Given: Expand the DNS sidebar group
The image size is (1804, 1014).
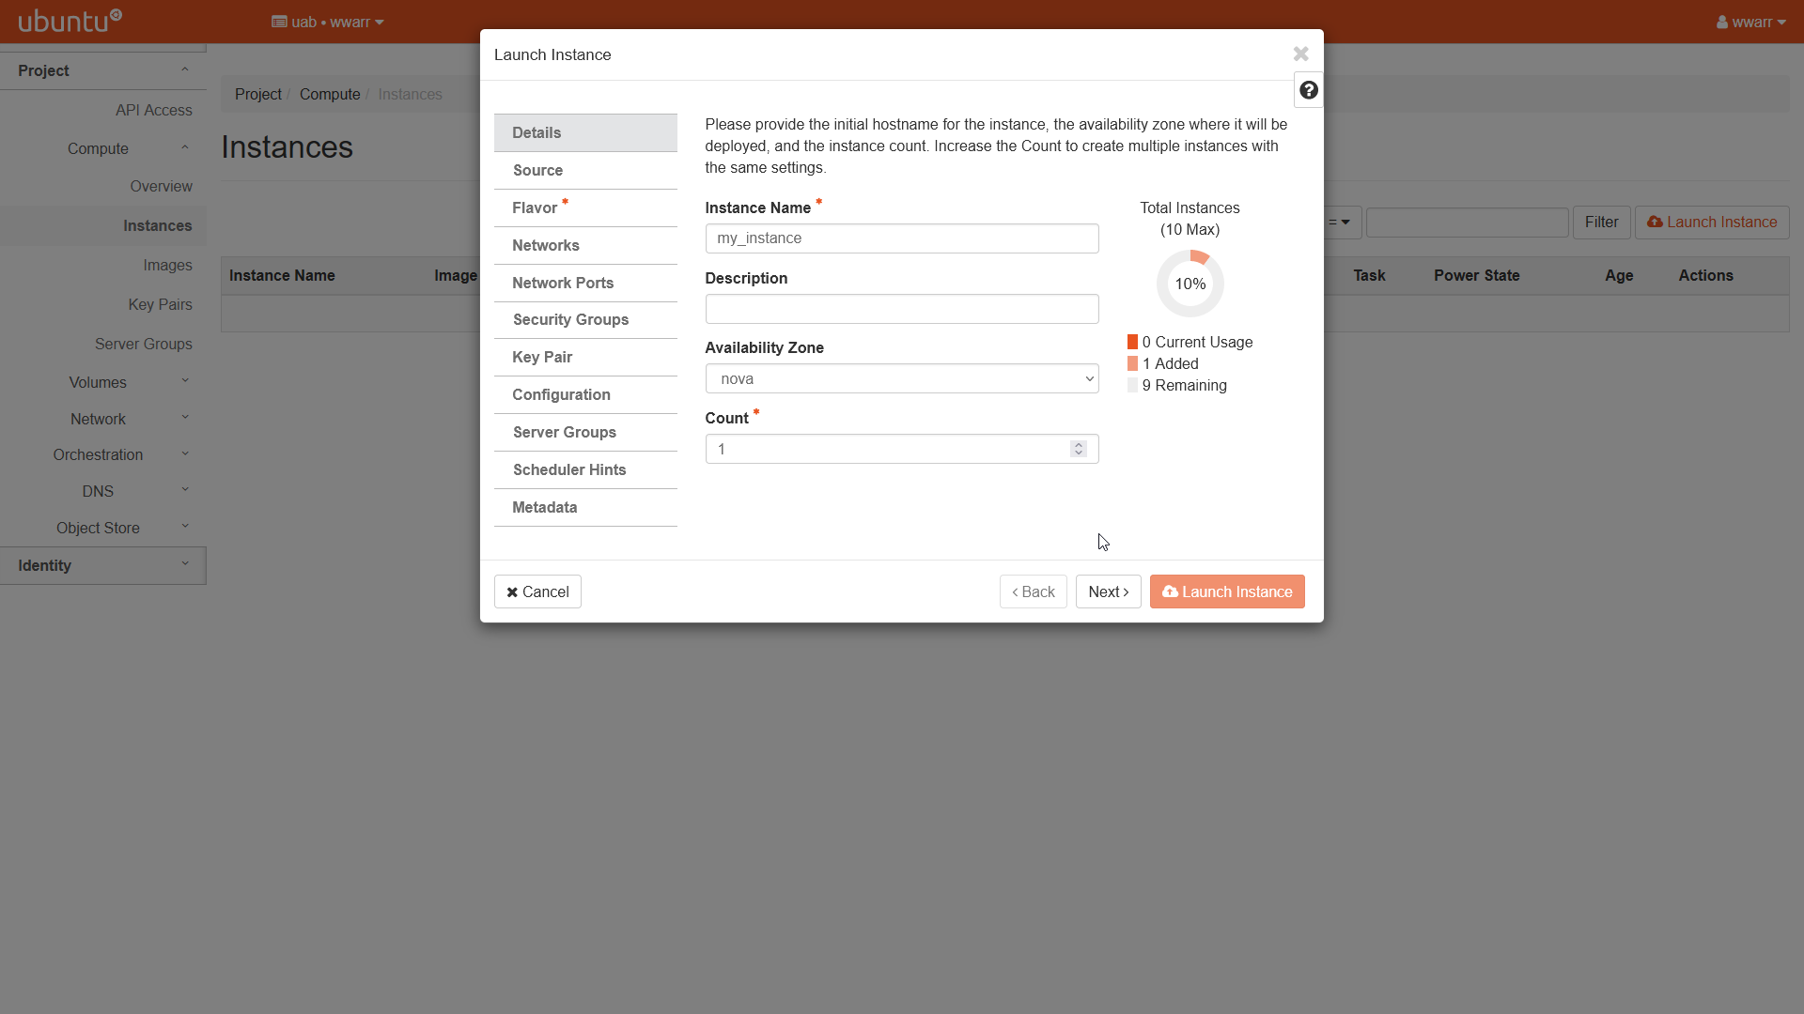Looking at the screenshot, I should pos(103,491).
